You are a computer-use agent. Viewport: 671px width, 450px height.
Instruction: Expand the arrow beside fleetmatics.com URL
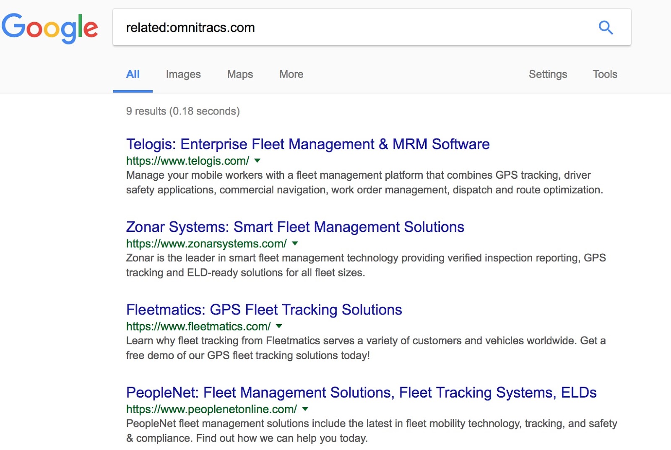pos(279,326)
